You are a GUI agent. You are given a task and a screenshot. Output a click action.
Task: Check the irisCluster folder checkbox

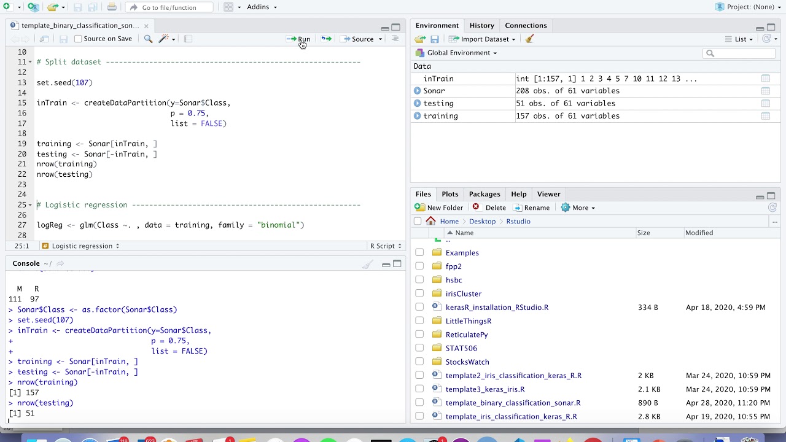[419, 293]
